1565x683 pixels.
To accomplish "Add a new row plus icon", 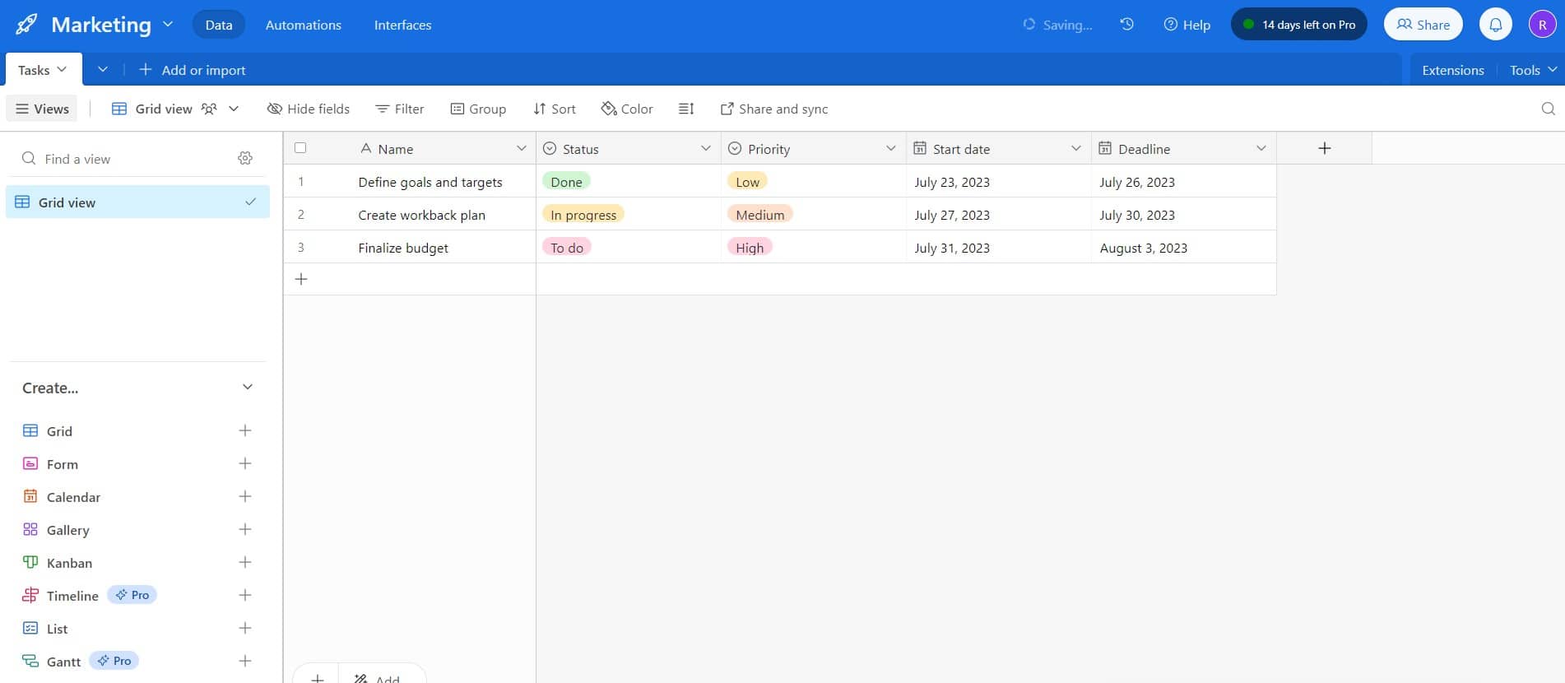I will point(301,279).
